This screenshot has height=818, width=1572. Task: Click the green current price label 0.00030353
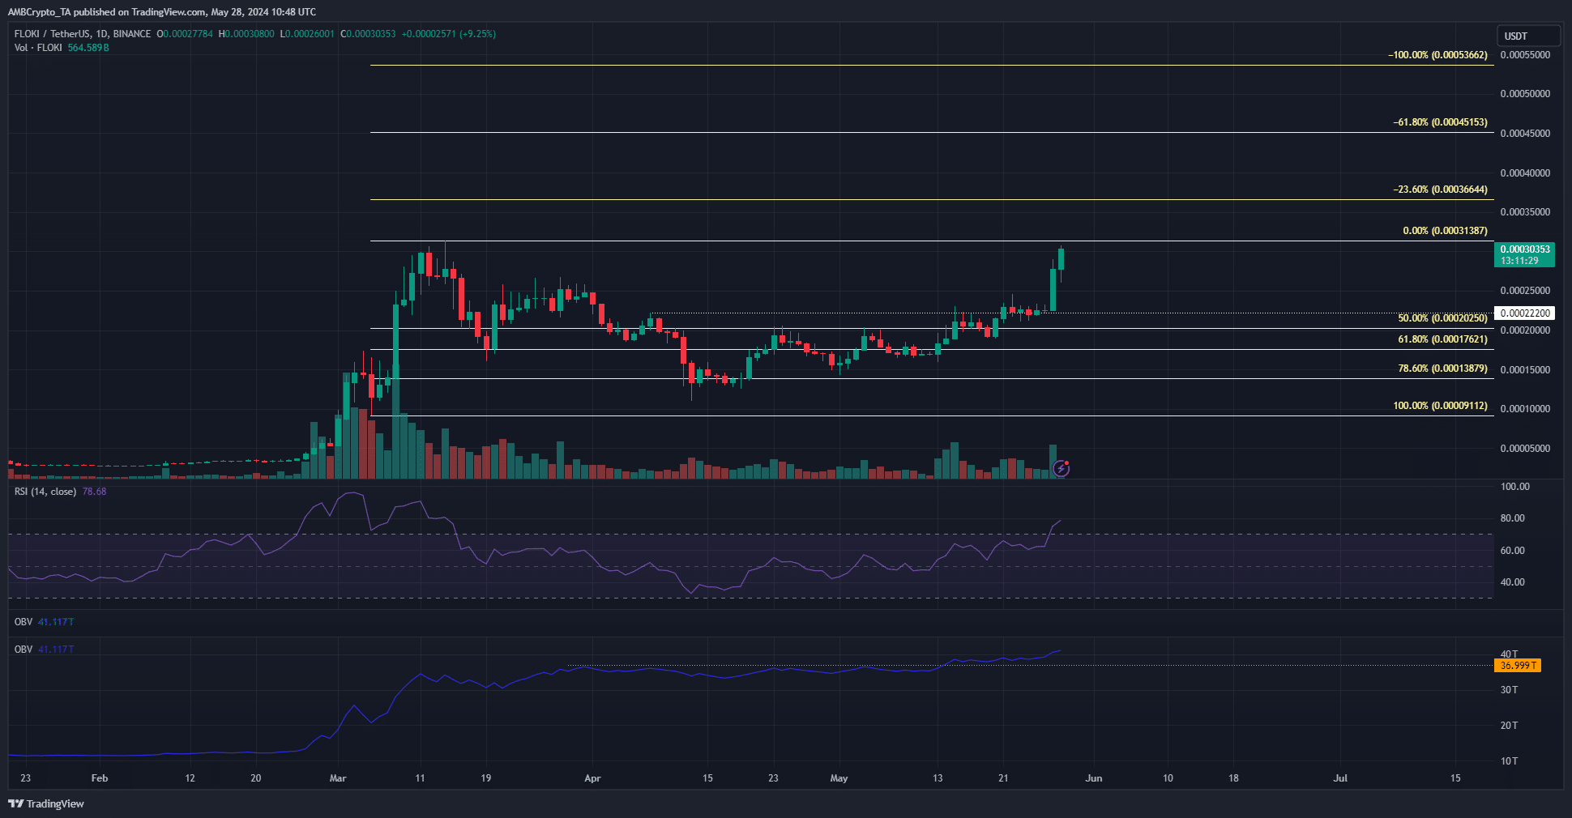pyautogui.click(x=1524, y=255)
